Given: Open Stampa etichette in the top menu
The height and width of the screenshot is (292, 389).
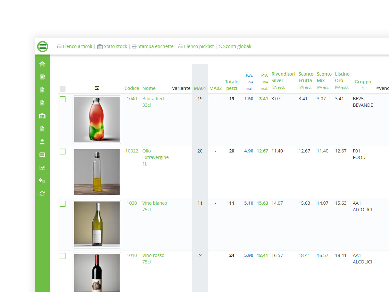Looking at the screenshot, I should click(x=152, y=46).
